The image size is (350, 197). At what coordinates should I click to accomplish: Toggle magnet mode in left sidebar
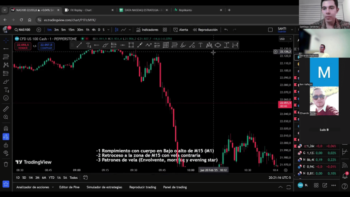coord(6,129)
